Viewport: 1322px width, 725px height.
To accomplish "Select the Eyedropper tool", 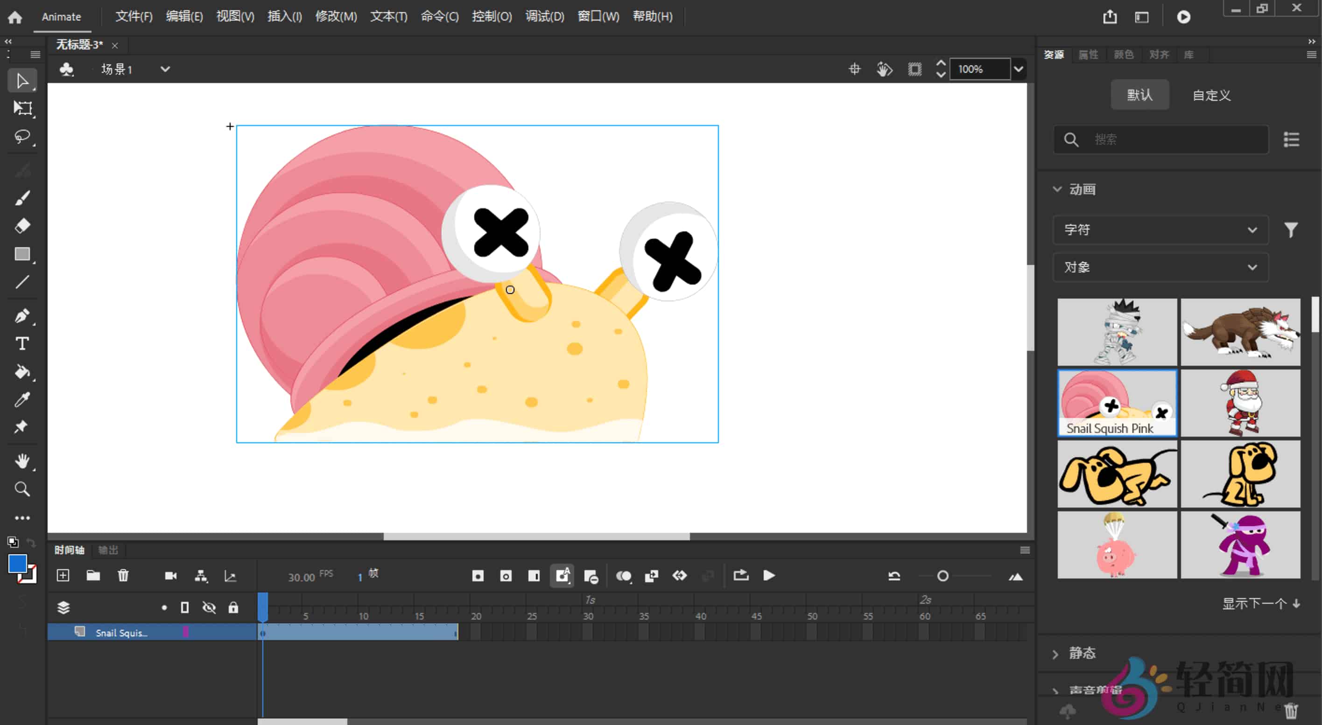I will 22,399.
